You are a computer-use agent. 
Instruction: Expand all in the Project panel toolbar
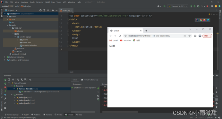(x=44, y=10)
